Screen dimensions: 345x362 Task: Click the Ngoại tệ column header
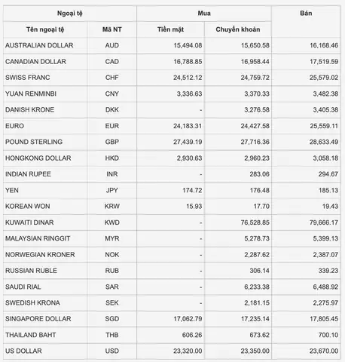pos(70,14)
